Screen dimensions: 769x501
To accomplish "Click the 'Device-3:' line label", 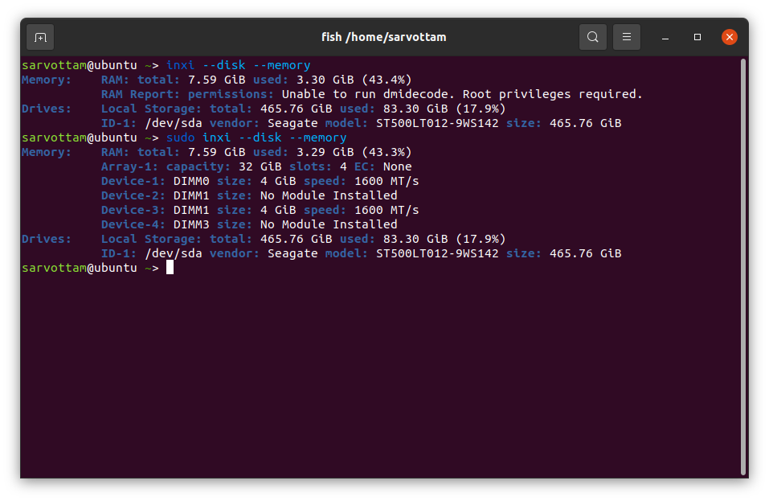I will pyautogui.click(x=133, y=210).
